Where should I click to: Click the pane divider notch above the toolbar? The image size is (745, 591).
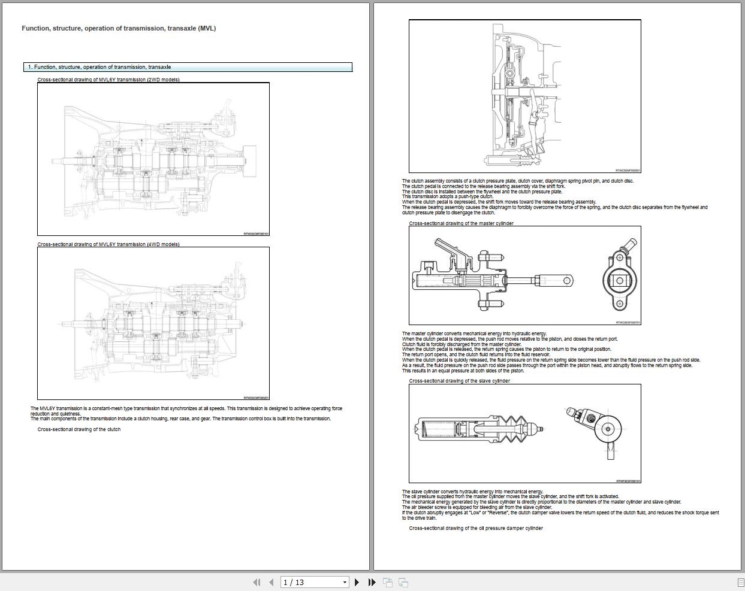tap(370, 569)
